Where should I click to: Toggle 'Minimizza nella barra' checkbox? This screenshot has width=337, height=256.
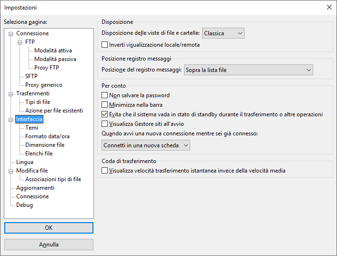pyautogui.click(x=105, y=105)
